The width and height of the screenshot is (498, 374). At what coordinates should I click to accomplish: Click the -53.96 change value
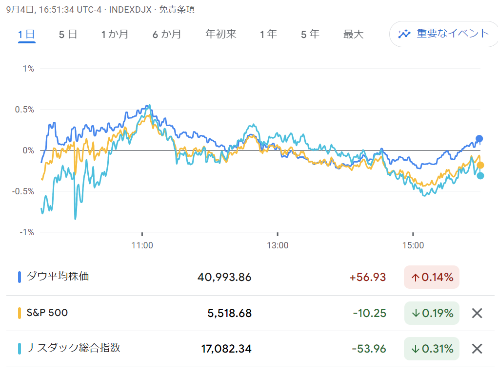(x=369, y=349)
